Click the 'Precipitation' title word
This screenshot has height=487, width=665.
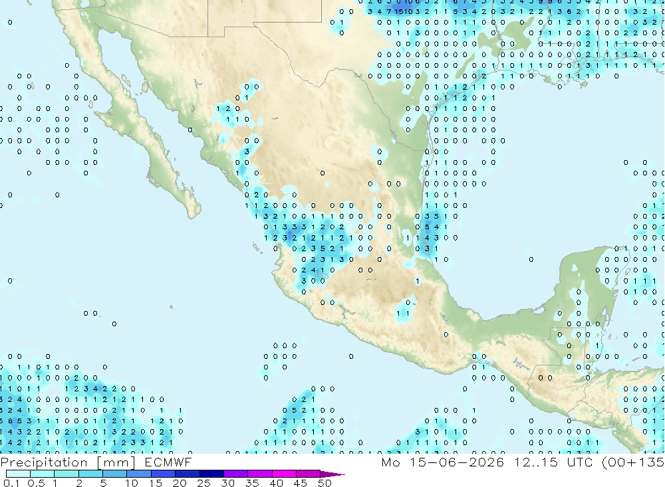click(x=44, y=462)
